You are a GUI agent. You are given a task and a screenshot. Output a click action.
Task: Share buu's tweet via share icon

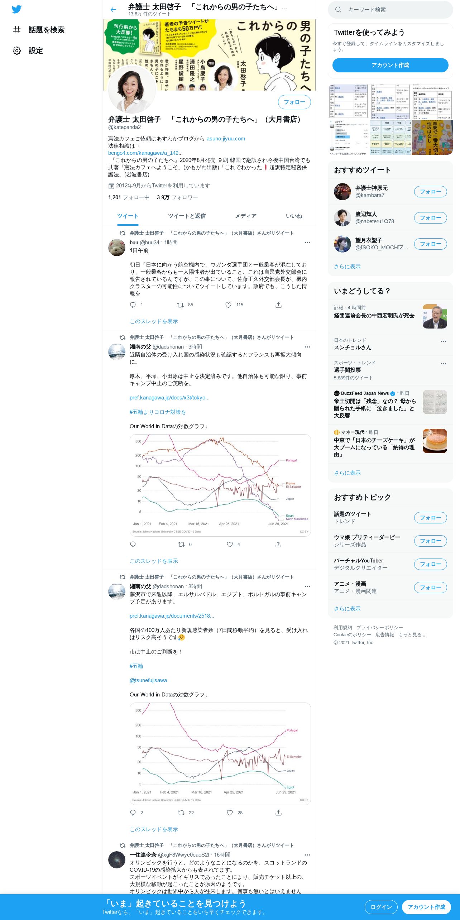(x=278, y=305)
